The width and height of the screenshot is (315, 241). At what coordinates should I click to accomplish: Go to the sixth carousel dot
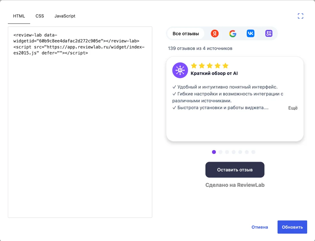(247, 152)
